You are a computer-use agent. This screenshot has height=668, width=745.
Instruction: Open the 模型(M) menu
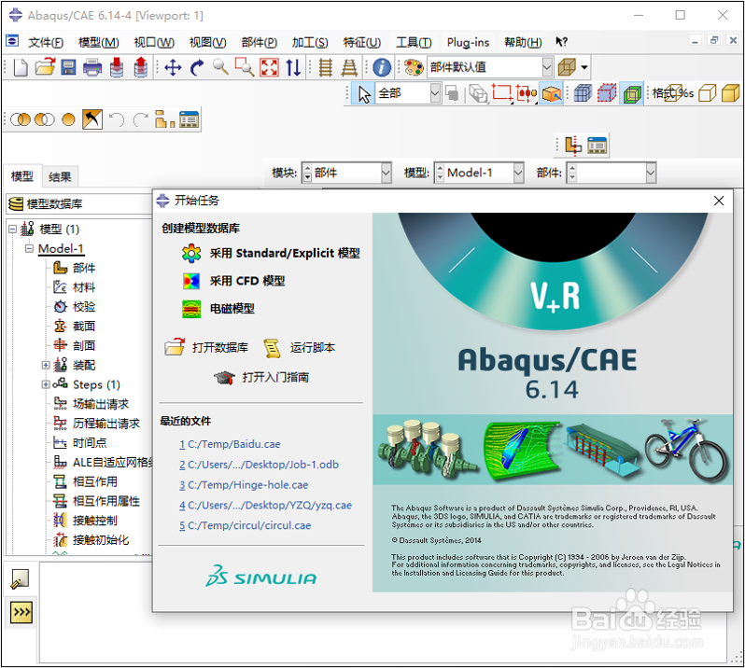98,43
